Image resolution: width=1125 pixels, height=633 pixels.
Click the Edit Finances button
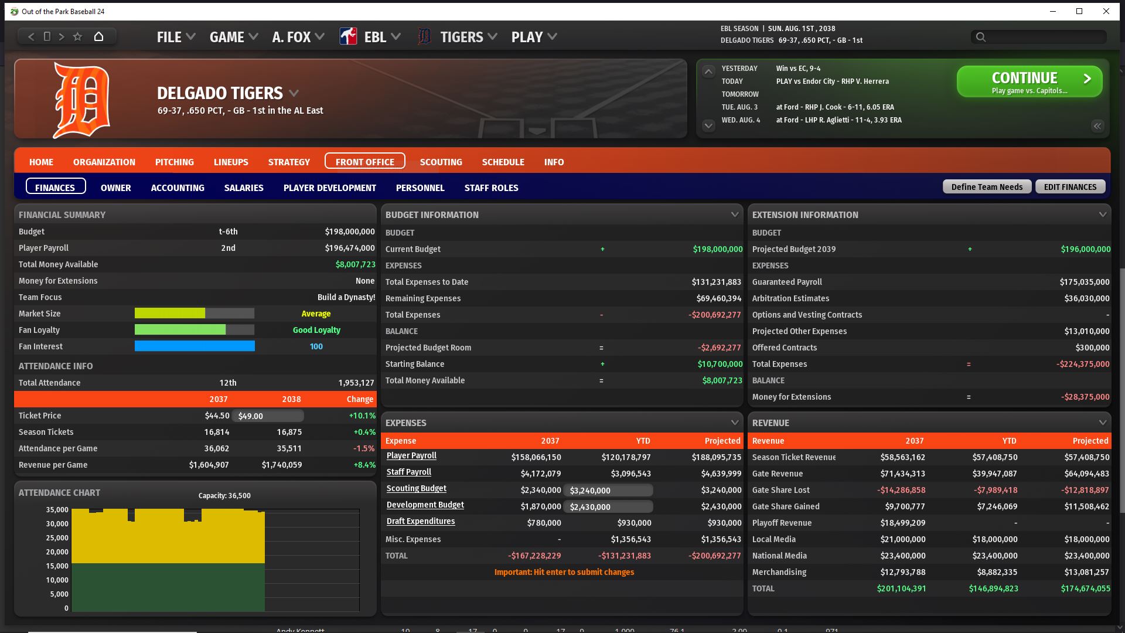[x=1070, y=187]
